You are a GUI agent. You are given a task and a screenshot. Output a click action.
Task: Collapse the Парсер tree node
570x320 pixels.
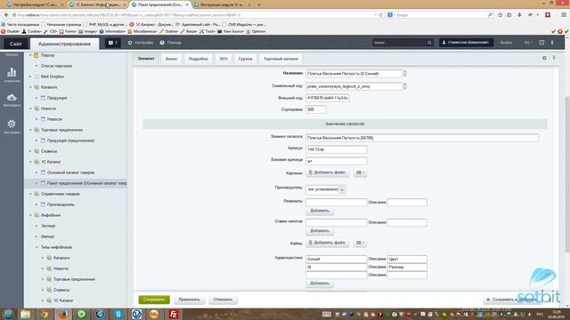pos(30,55)
